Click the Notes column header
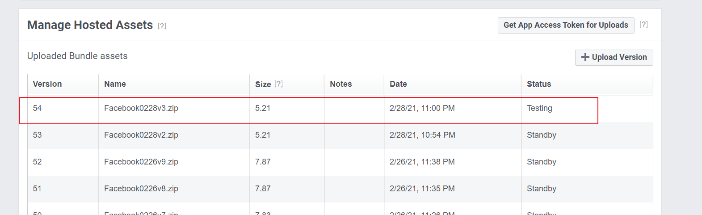 (340, 84)
